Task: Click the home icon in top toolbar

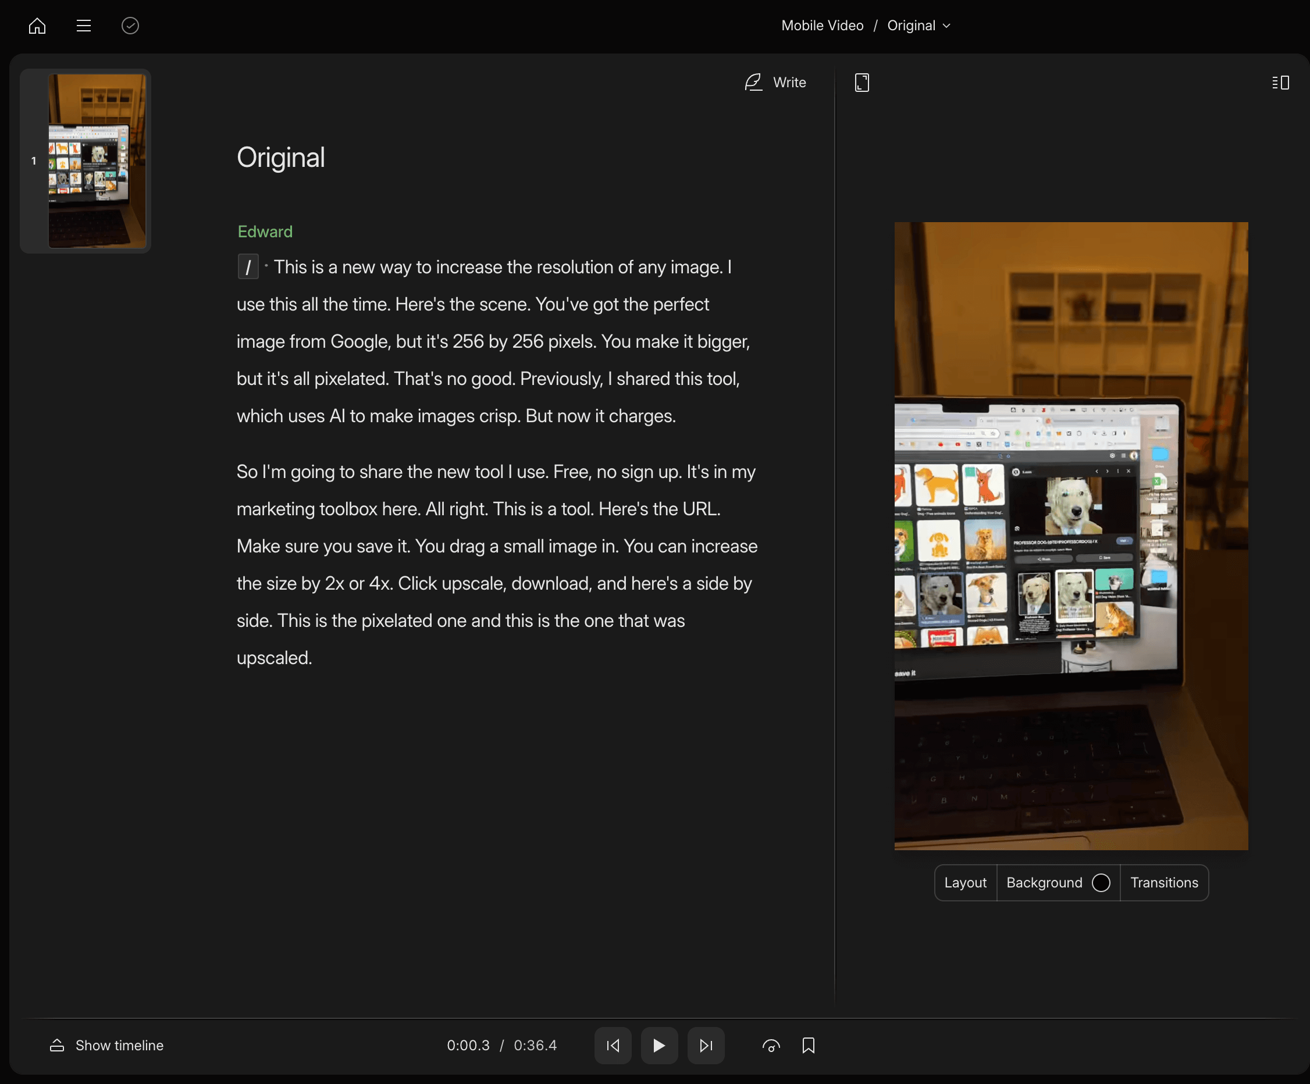Action: 36,25
